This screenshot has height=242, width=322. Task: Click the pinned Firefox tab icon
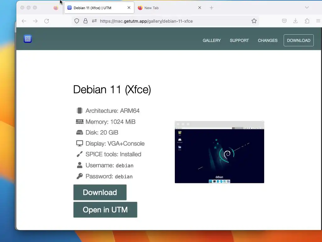coord(56,8)
